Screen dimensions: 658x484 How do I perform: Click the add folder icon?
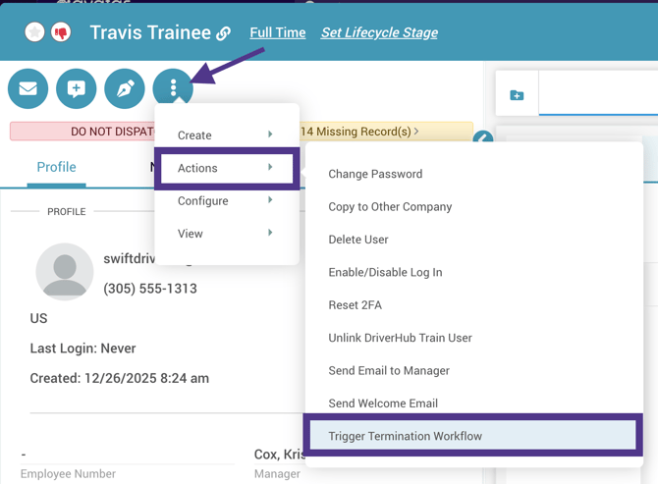coord(517,95)
